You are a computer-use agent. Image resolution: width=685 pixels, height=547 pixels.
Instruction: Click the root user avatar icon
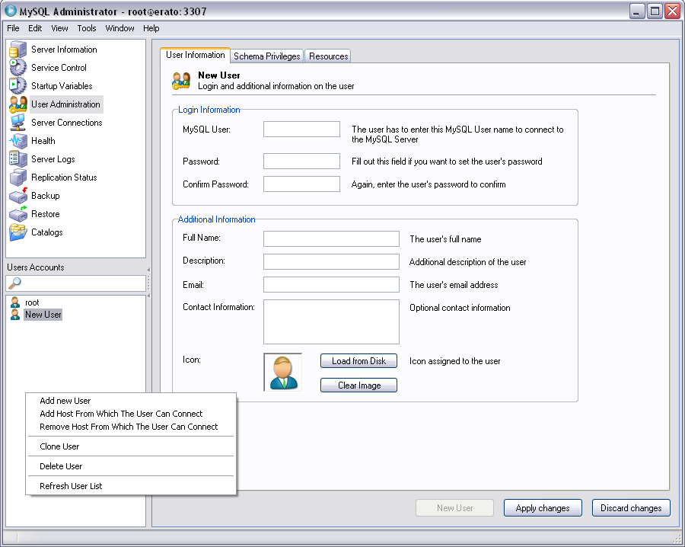point(15,302)
